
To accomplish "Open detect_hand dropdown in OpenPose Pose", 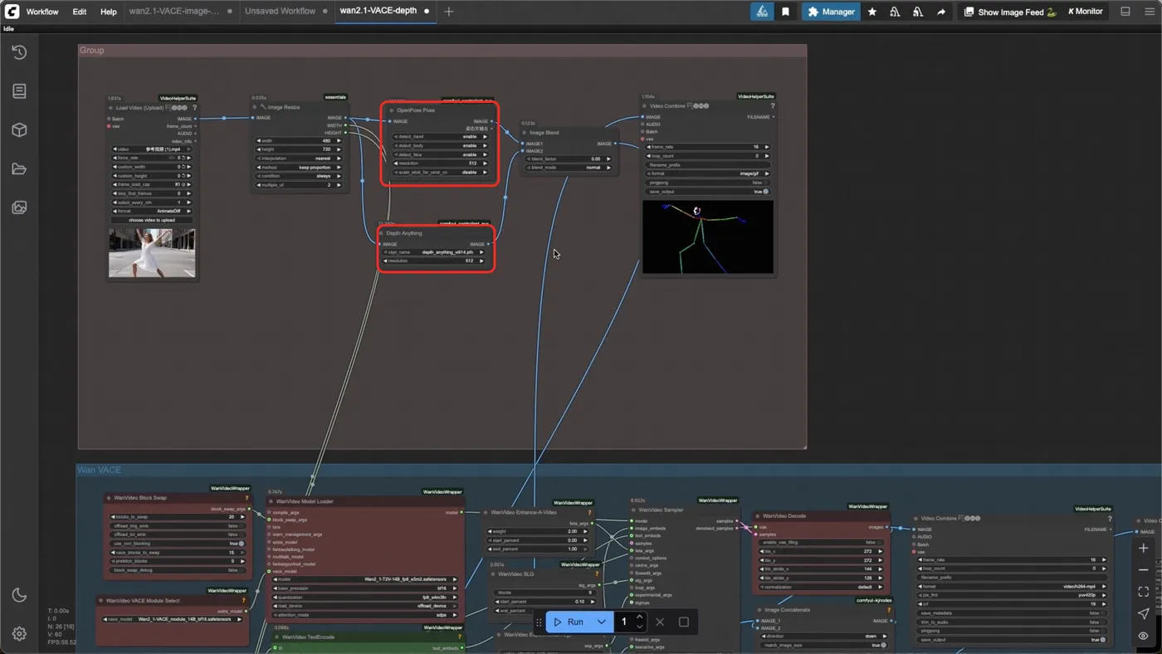I will [x=440, y=136].
